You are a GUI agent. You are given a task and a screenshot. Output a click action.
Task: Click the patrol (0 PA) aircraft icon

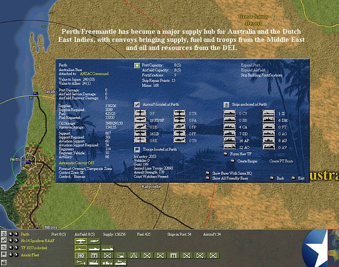tap(179, 120)
